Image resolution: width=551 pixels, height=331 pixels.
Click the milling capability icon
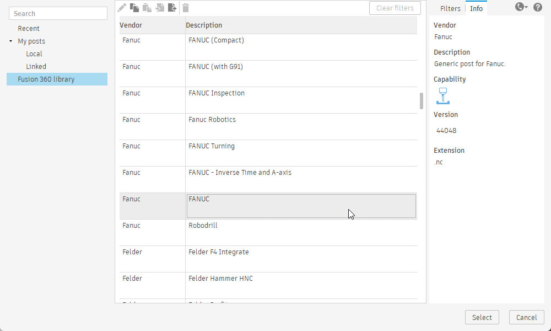(x=443, y=96)
